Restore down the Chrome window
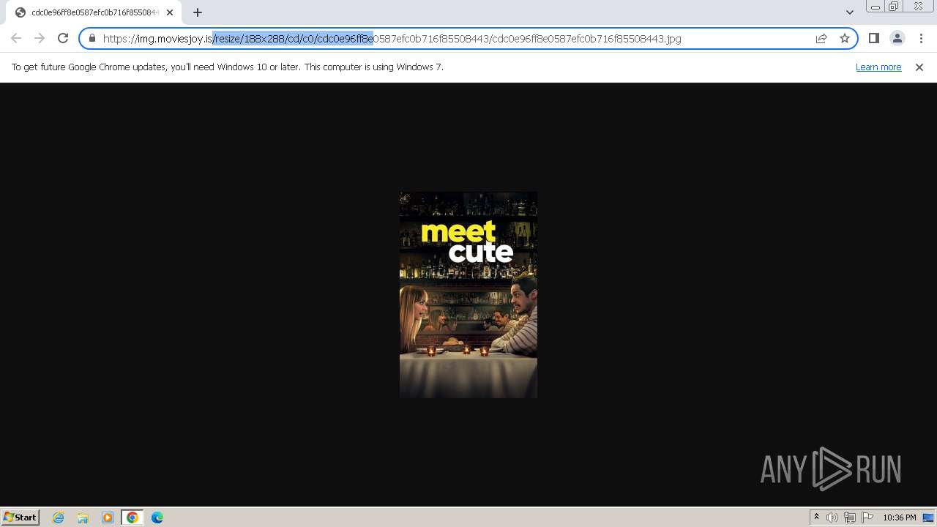Screen dimensions: 937x527 tap(894, 7)
